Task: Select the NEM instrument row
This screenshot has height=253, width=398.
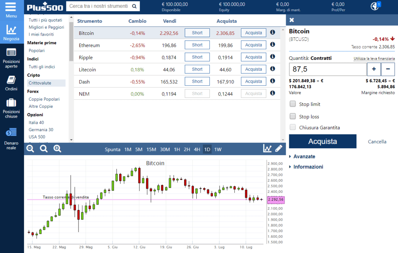Action: (x=177, y=94)
